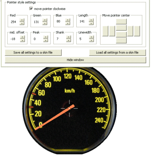The height and width of the screenshot is (156, 151).
Task: Click the Hide window button
Action: (75, 60)
